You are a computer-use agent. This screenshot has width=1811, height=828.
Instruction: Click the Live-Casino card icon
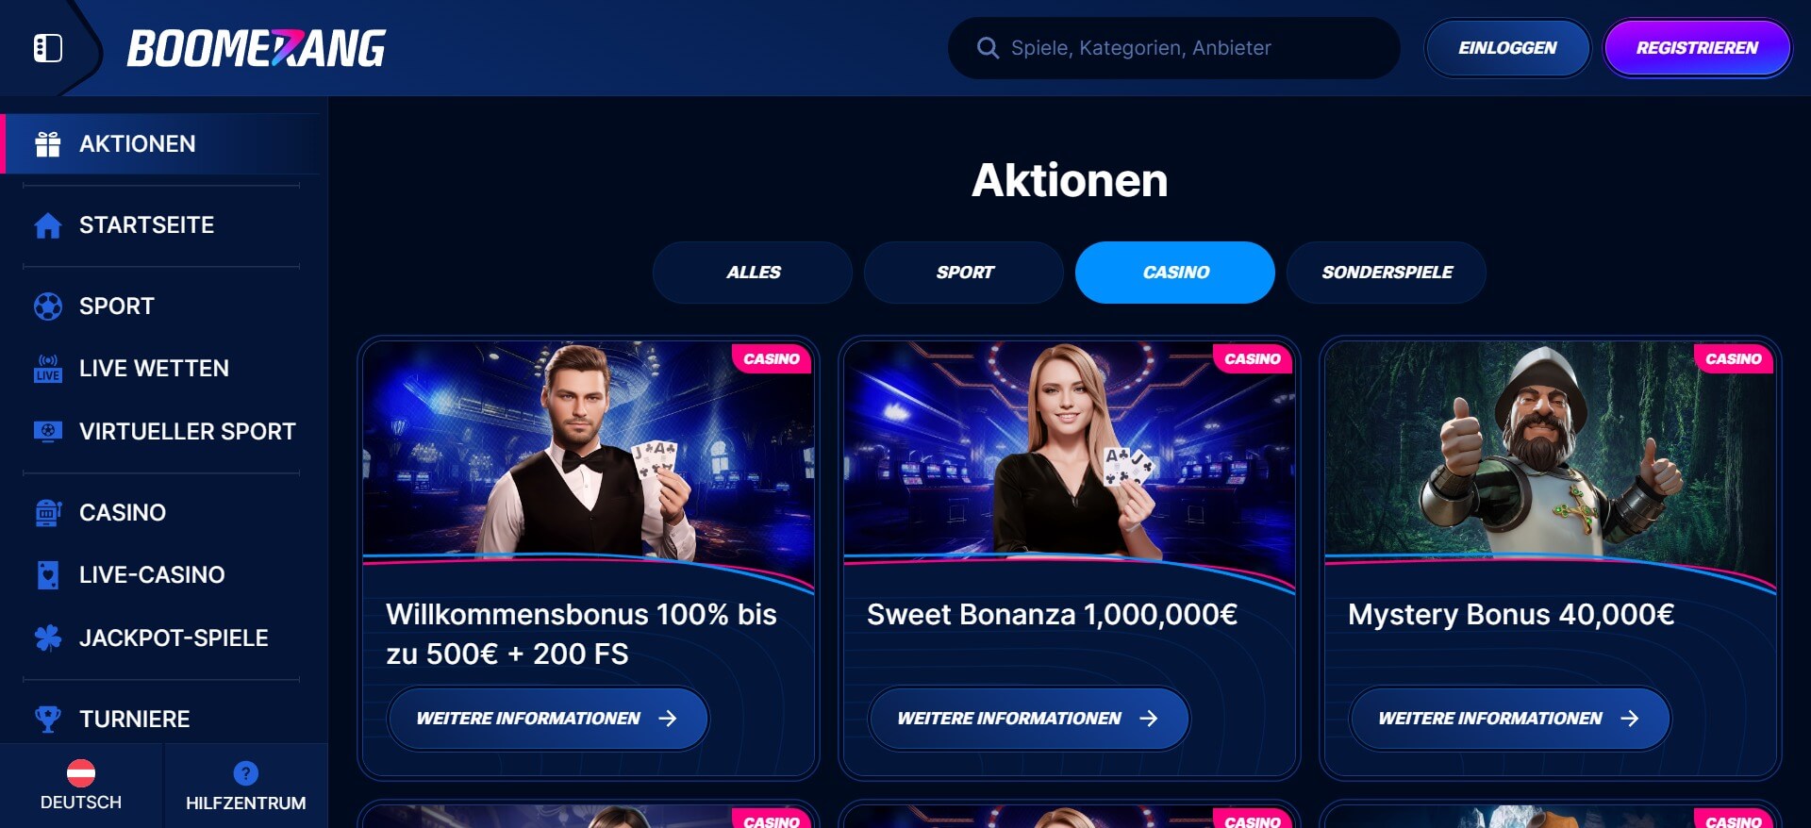[48, 575]
